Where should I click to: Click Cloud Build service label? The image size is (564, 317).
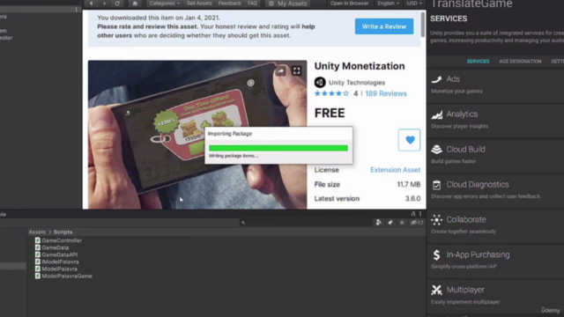tap(466, 149)
